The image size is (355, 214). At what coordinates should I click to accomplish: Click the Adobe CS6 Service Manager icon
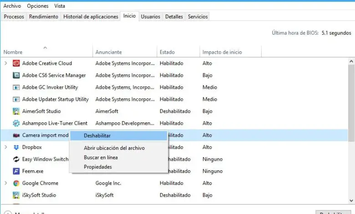[x=16, y=75]
